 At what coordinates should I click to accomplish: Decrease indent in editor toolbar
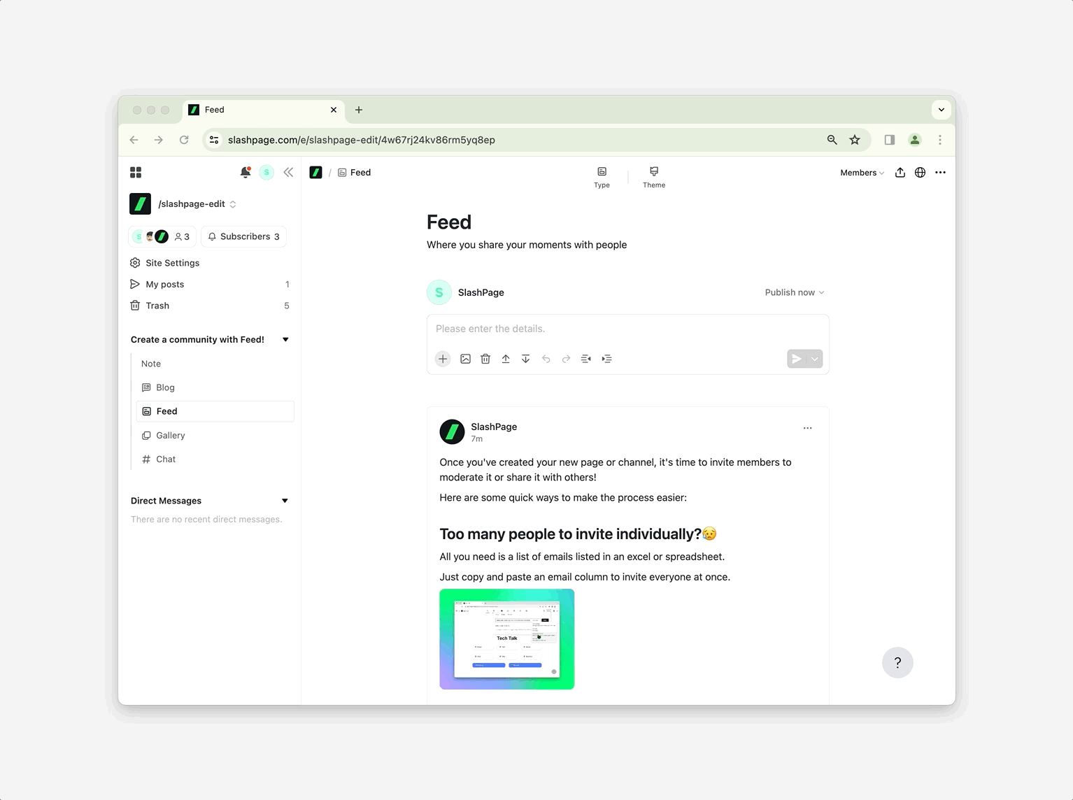coord(586,359)
